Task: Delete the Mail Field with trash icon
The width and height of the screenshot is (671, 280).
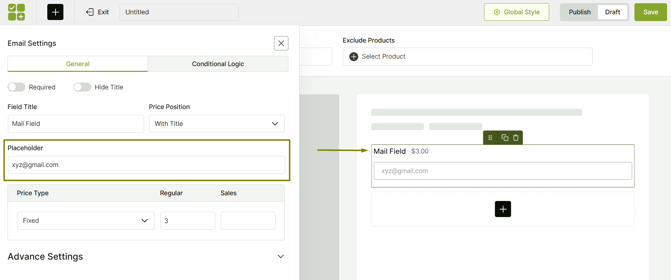Action: click(516, 138)
